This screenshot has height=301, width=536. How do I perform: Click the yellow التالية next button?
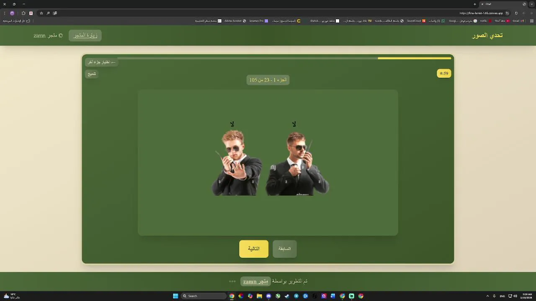pyautogui.click(x=254, y=249)
